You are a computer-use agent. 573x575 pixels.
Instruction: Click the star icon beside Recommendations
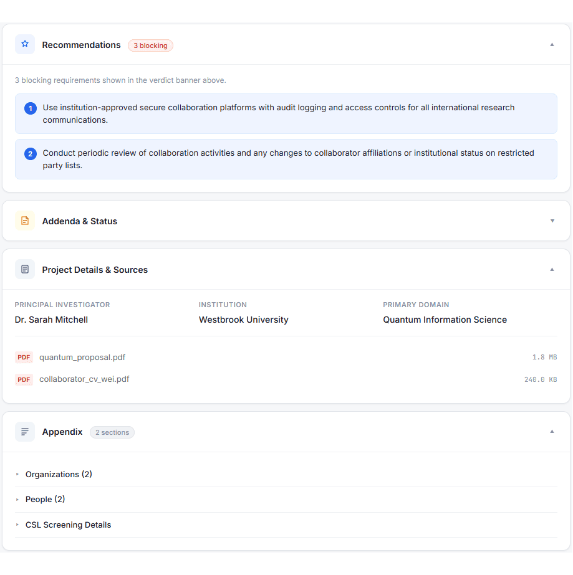(x=24, y=44)
